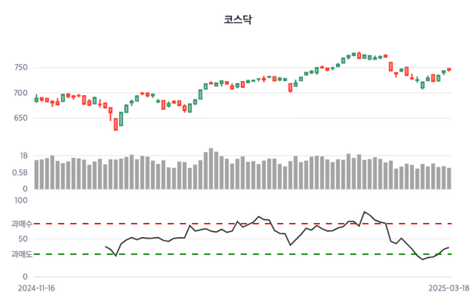Image resolution: width=476 pixels, height=304 pixels.
Task: Click the 1B volume axis label
Action: click(x=23, y=156)
